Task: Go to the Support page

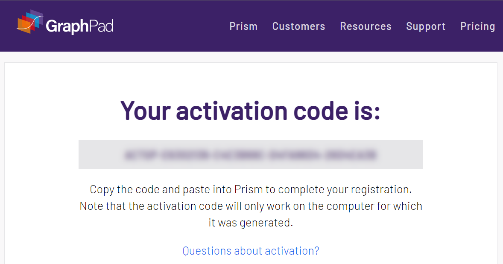Action: [x=426, y=26]
